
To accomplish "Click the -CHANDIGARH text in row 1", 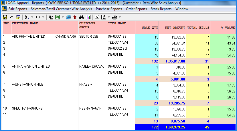I will pos(66,37).
